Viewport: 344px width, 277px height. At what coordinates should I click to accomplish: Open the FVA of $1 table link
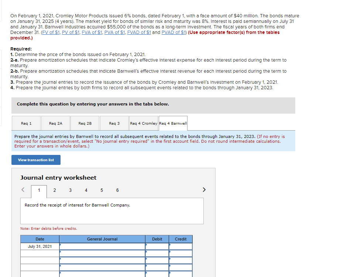click(x=92, y=32)
